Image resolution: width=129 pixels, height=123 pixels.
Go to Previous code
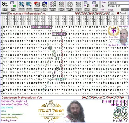pos(37,4)
